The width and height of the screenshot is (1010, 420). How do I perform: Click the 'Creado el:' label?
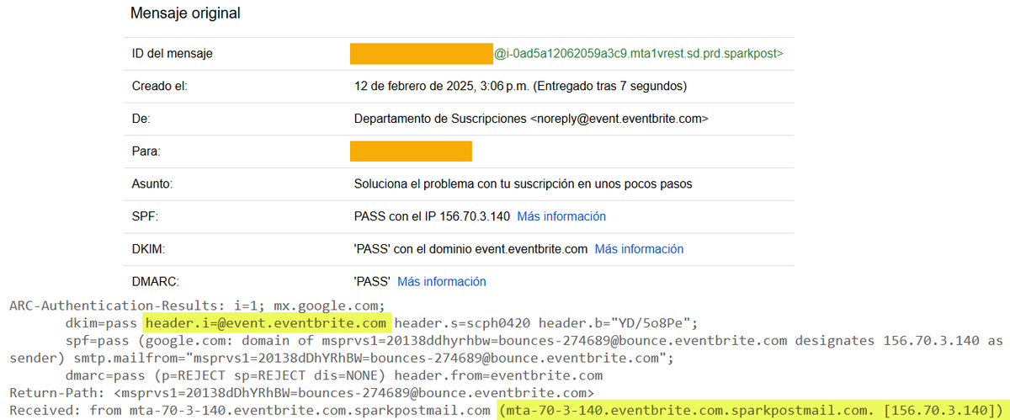[160, 86]
